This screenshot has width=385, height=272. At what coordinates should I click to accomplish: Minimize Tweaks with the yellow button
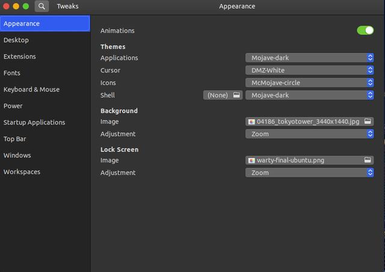(x=16, y=6)
